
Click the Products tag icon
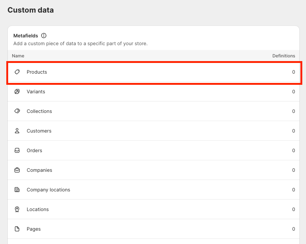17,72
